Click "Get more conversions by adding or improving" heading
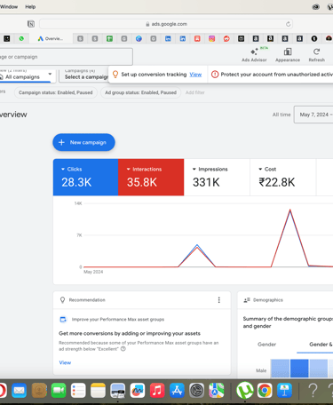Viewport: 333px width, 405px height. tap(130, 333)
